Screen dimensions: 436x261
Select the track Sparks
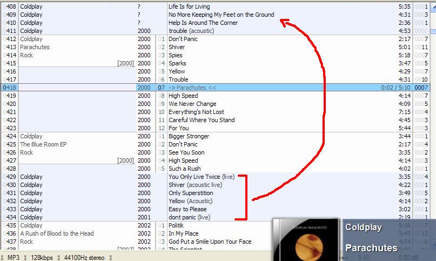click(x=177, y=63)
